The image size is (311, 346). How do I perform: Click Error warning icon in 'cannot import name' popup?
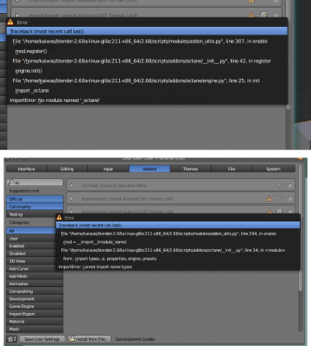tap(60, 217)
